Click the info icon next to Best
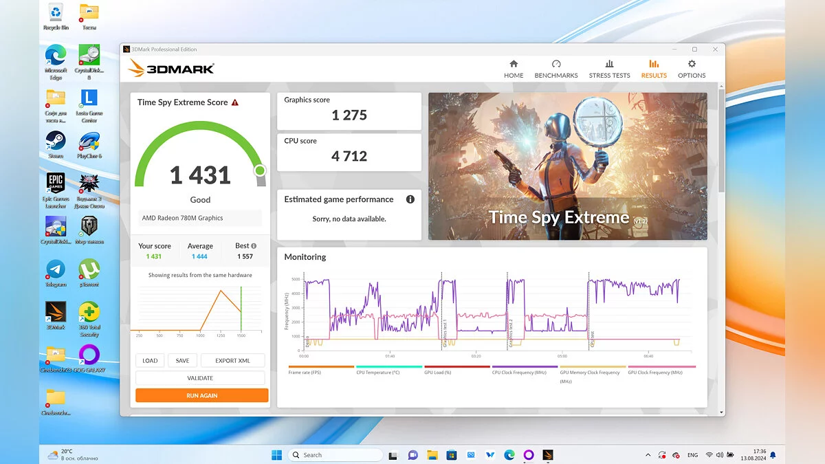This screenshot has width=825, height=464. click(x=254, y=246)
